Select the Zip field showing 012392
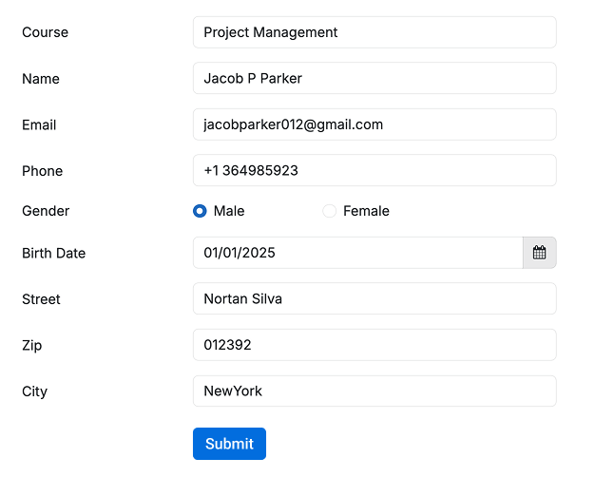Image resolution: width=595 pixels, height=477 pixels. point(374,345)
